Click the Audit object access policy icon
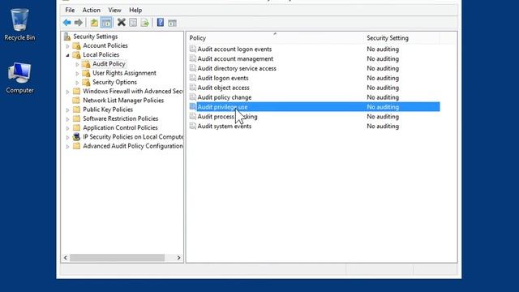The height and width of the screenshot is (292, 519). coord(193,88)
